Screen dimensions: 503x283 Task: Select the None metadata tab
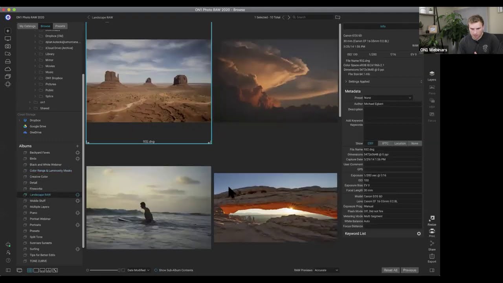click(415, 143)
